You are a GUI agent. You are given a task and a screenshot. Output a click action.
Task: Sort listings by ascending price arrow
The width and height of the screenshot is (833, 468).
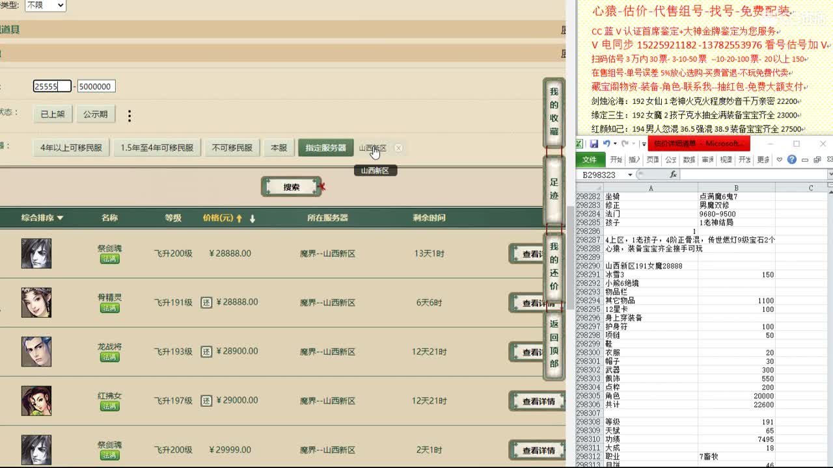[x=238, y=218]
